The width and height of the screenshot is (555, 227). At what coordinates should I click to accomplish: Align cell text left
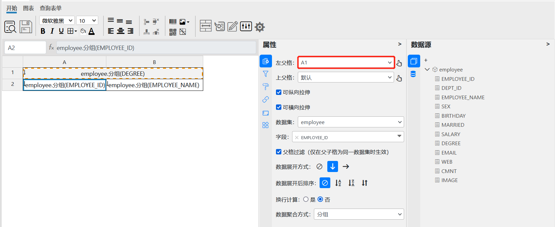click(x=111, y=31)
